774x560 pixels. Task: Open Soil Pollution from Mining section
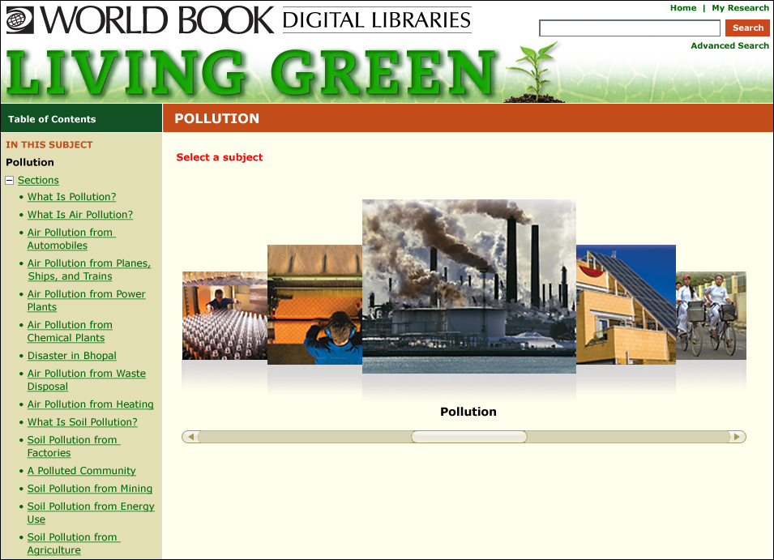(x=90, y=489)
